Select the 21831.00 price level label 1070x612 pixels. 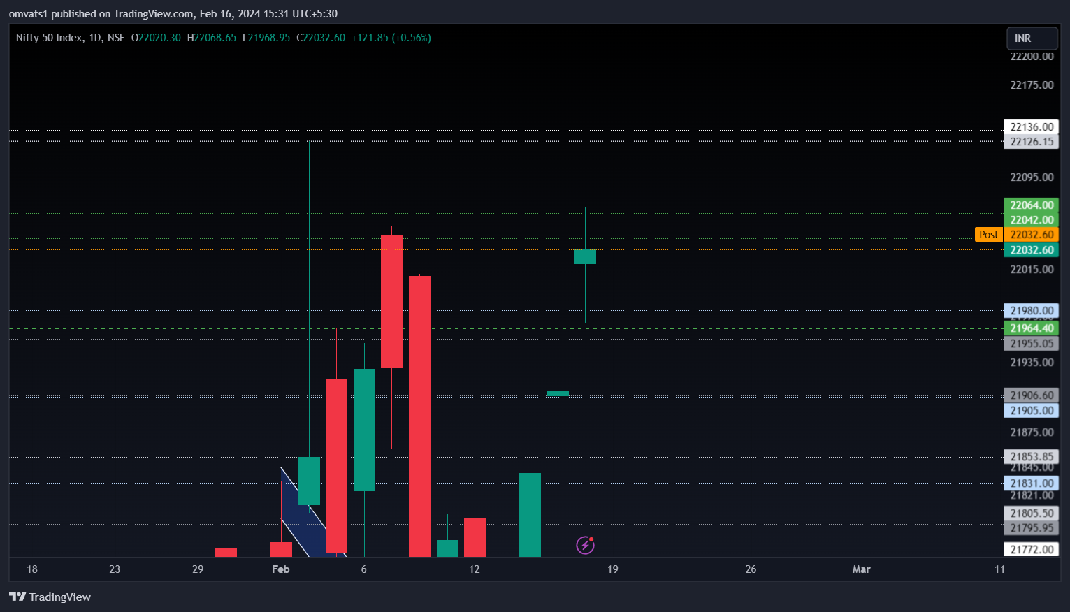(1031, 483)
